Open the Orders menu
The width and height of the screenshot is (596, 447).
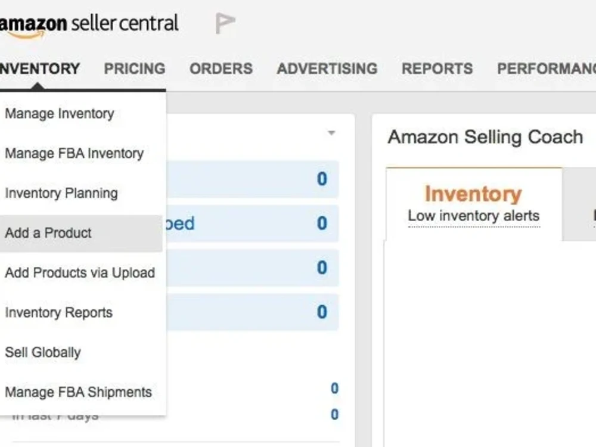point(221,69)
